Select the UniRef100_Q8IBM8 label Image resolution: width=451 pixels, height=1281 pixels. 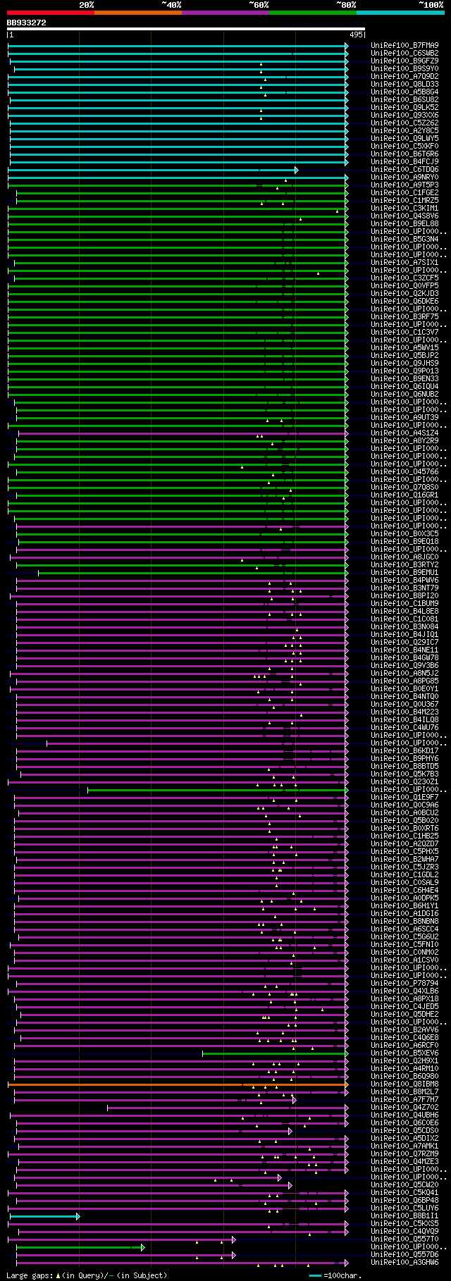click(x=404, y=1084)
